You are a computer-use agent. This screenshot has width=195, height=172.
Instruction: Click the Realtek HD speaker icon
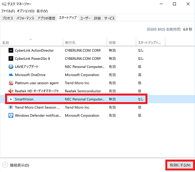click(11, 91)
